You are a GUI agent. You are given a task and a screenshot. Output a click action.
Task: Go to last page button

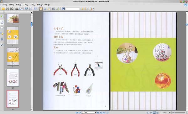pyautogui.click(x=101, y=112)
